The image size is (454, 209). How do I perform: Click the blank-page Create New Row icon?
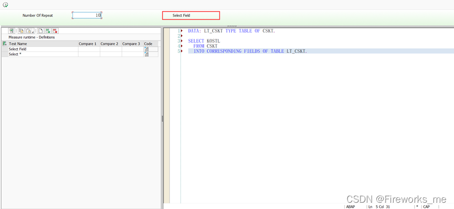pyautogui.click(x=41, y=30)
